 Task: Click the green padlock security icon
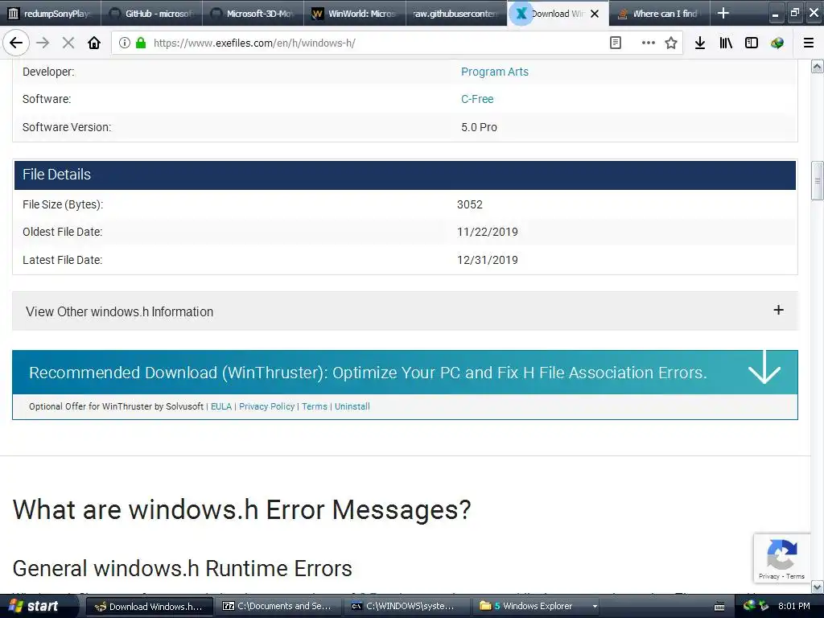point(140,43)
